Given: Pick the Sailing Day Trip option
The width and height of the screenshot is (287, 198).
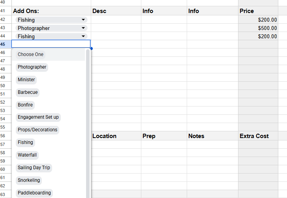Looking at the screenshot, I should click(x=34, y=168).
